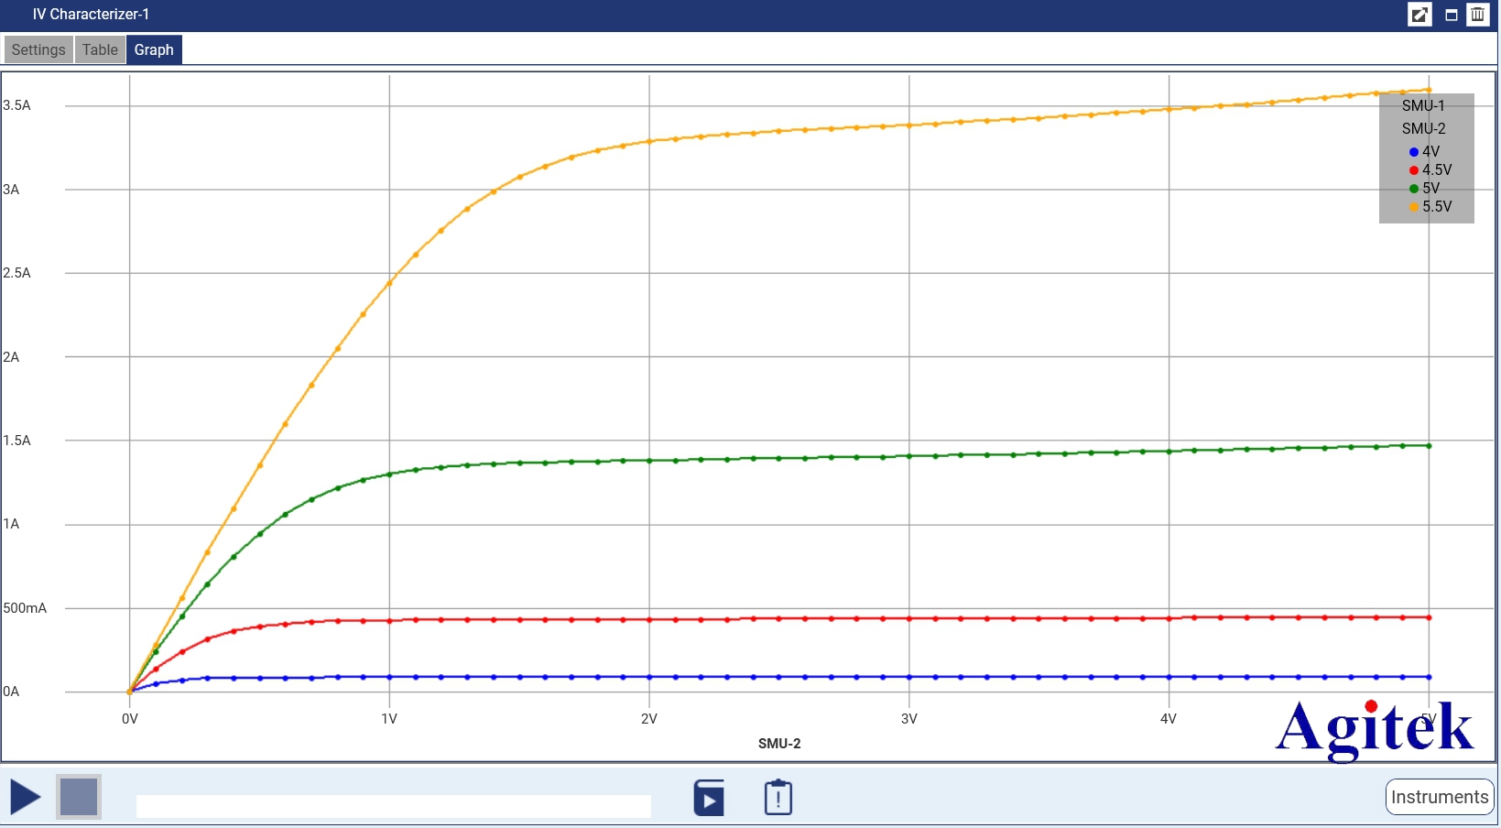1501x828 pixels.
Task: Delete the IV Characterizer panel with trash icon
Action: pos(1477,15)
